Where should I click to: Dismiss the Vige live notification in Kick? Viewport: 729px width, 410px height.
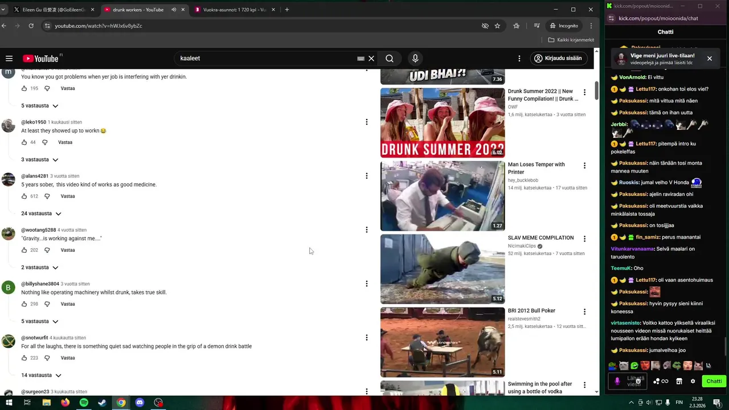coord(710,58)
